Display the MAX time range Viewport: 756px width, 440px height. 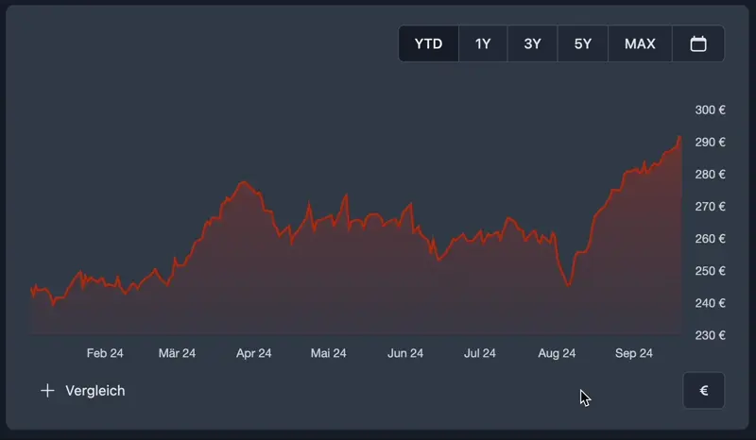(640, 43)
